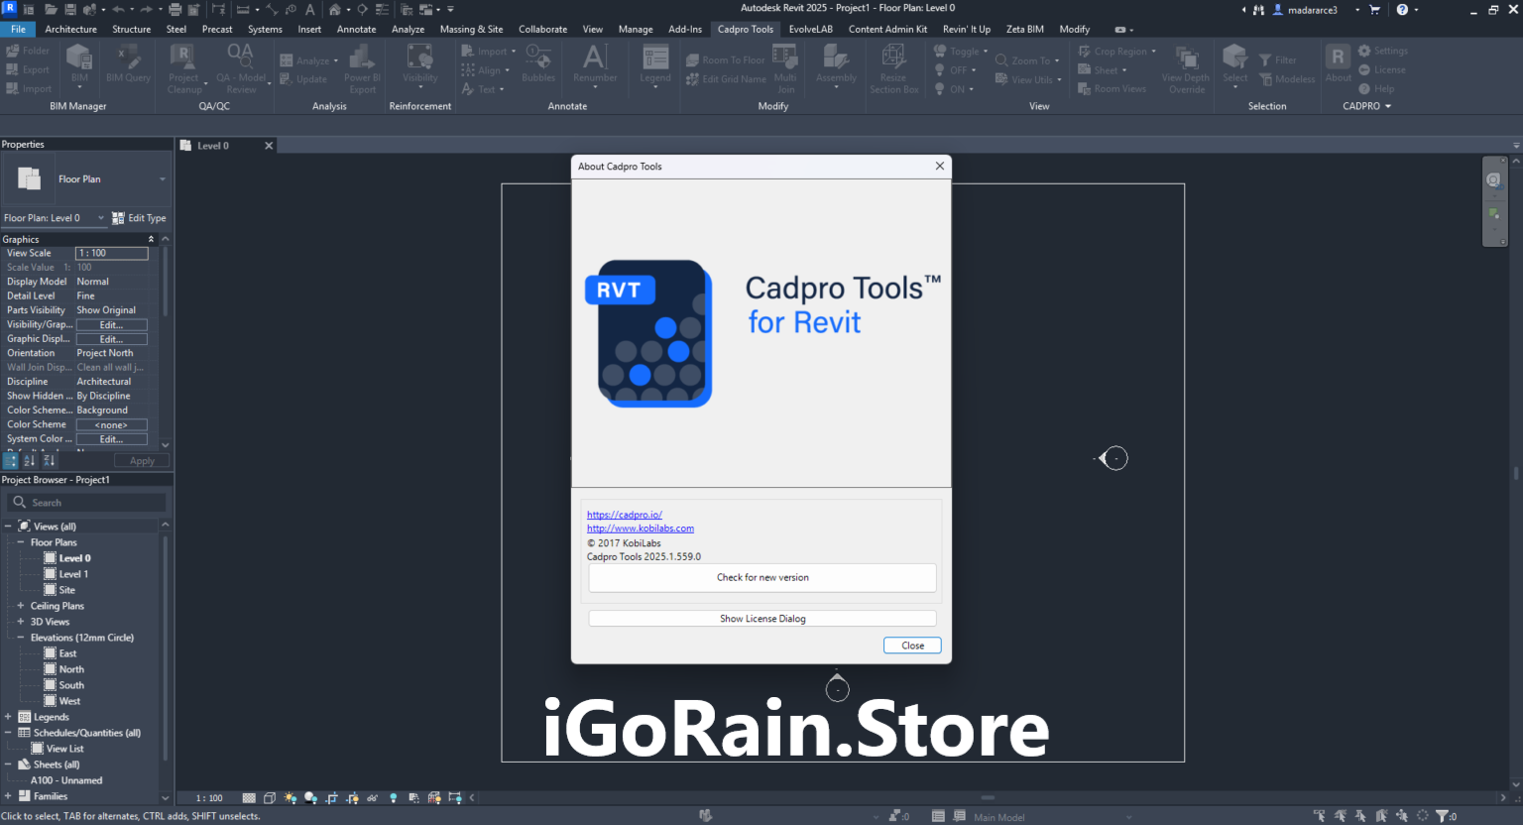Open the View Scale dropdown in Properties
The image size is (1523, 825).
[112, 253]
